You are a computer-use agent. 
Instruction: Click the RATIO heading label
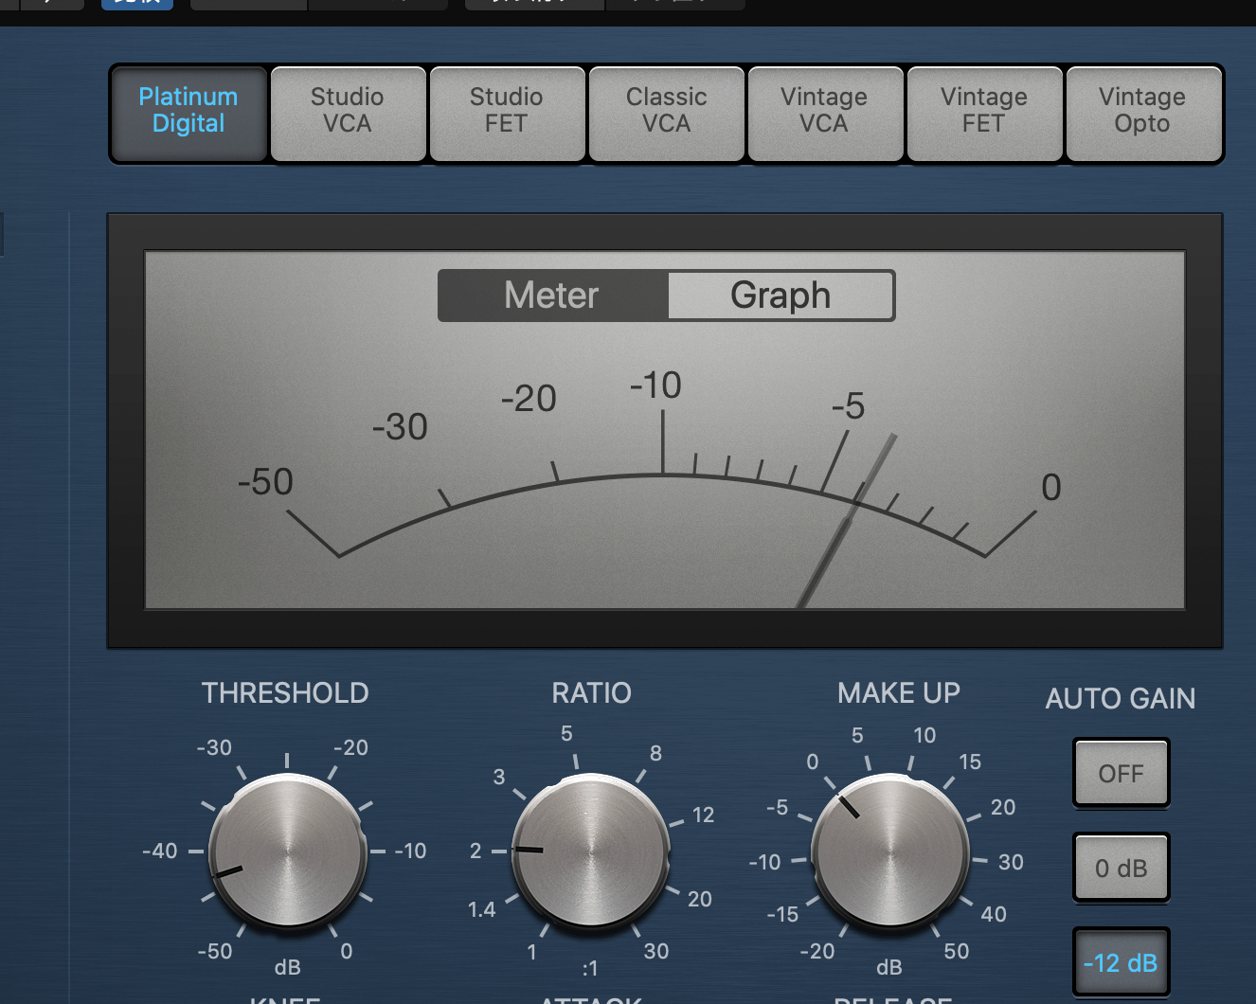(x=591, y=693)
